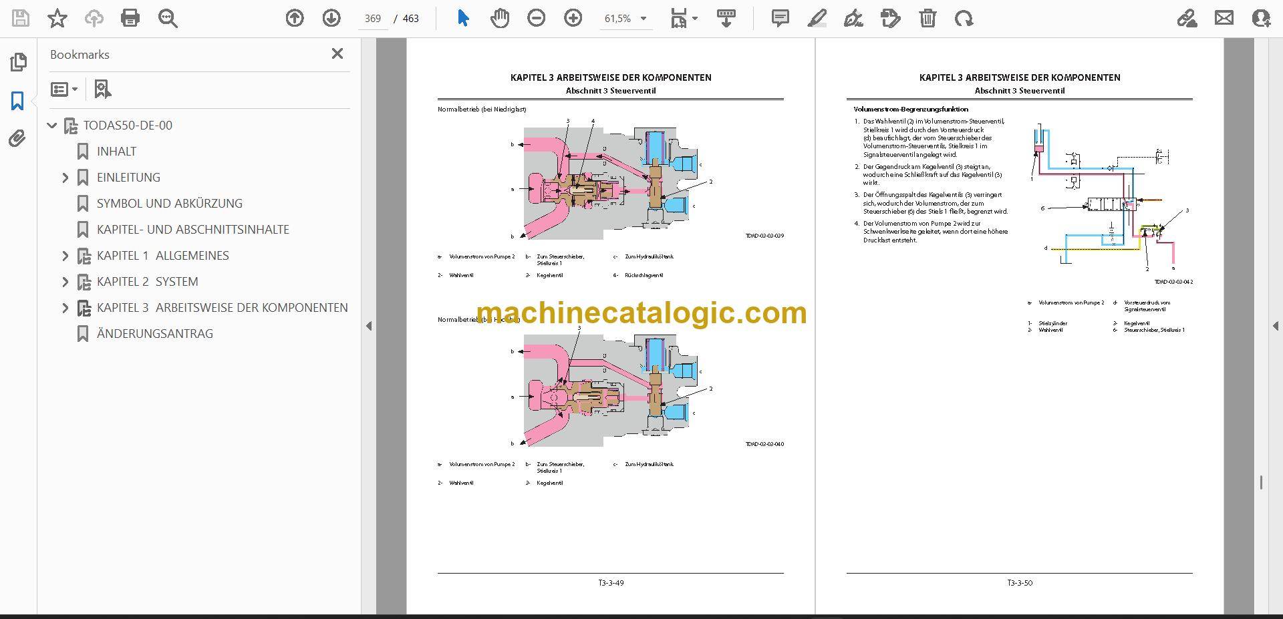The height and width of the screenshot is (619, 1283).
Task: Zoom out with minus button
Action: pyautogui.click(x=536, y=18)
